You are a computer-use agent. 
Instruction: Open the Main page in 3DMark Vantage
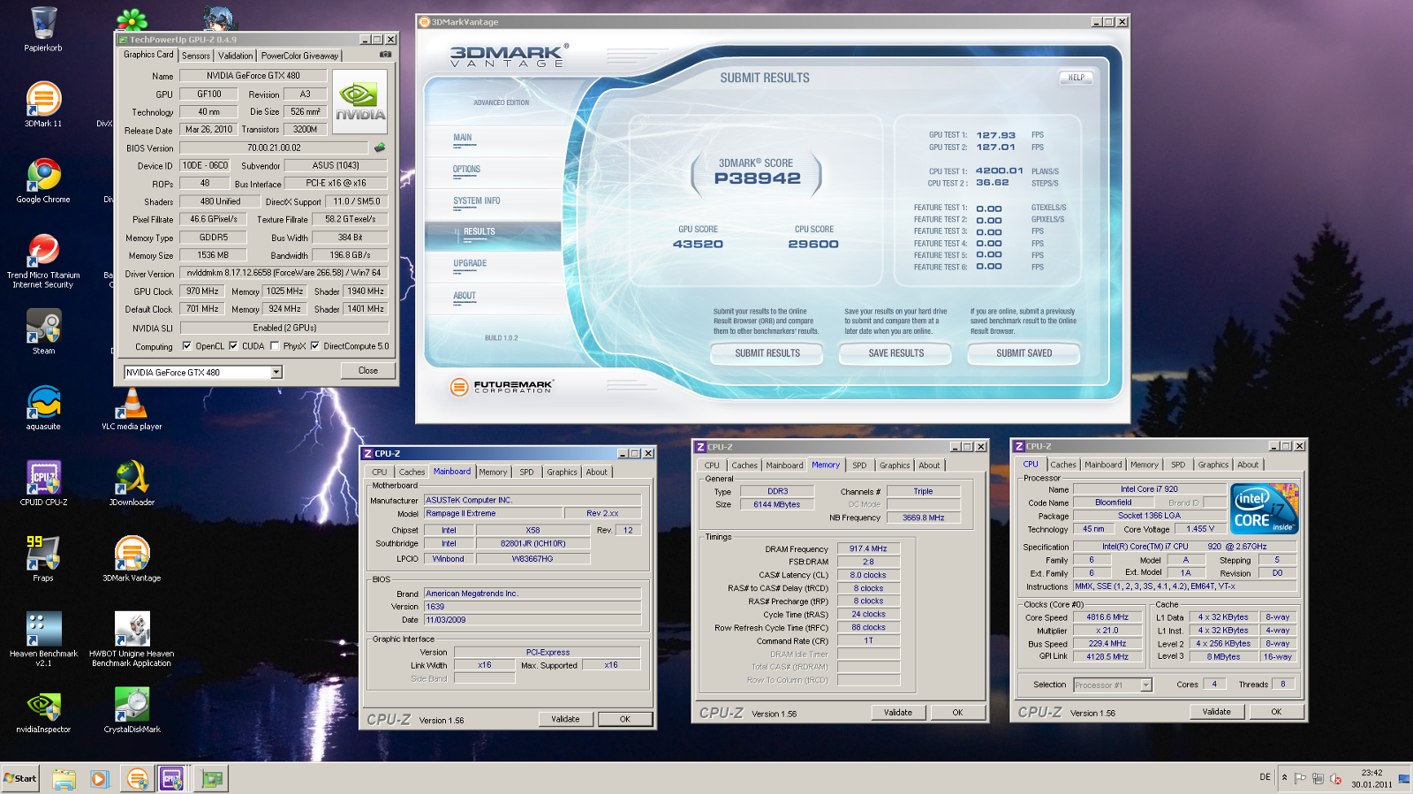click(463, 138)
